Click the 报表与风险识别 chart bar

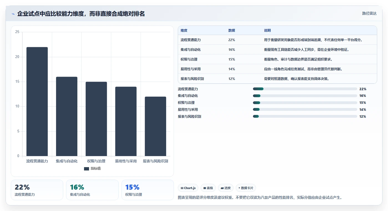(x=155, y=126)
